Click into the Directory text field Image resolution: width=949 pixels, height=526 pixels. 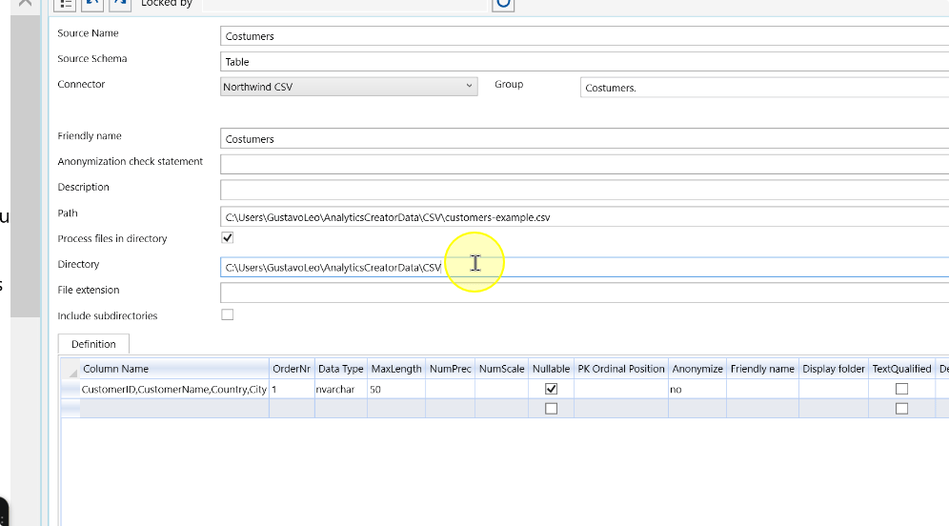tap(585, 267)
